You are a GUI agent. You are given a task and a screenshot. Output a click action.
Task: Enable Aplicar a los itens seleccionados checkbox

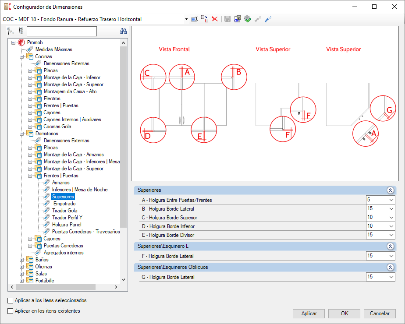[11, 300]
